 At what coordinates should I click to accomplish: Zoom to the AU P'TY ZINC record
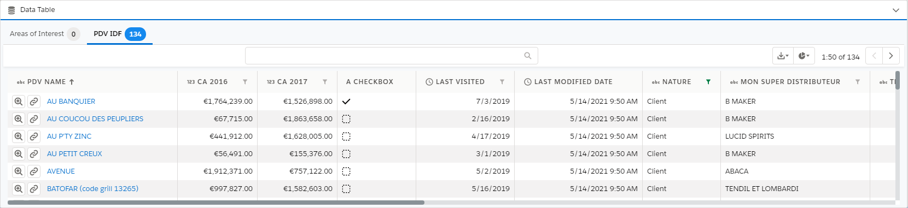pos(19,136)
